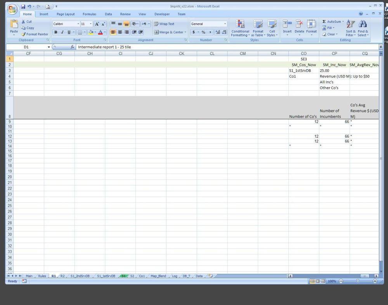Click the Percent Style button
The height and width of the screenshot is (305, 388).
pos(203,32)
